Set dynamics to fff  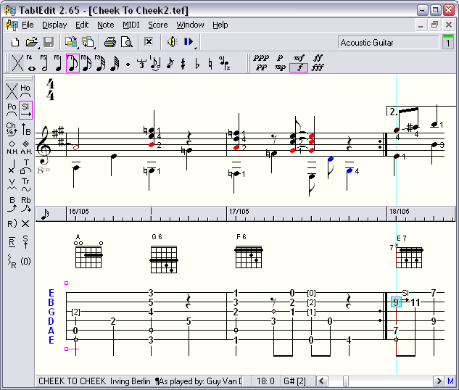(318, 67)
